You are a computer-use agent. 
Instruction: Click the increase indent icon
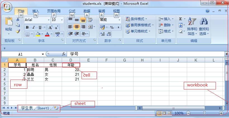click(x=77, y=34)
